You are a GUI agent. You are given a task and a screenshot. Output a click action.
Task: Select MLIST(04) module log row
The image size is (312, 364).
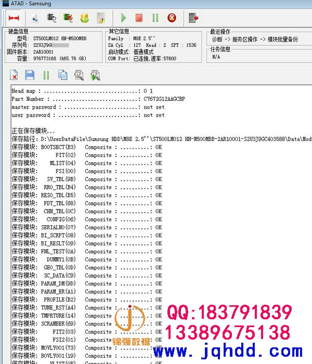[87, 163]
